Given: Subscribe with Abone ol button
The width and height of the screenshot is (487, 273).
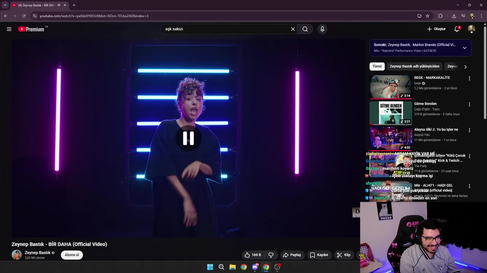Looking at the screenshot, I should click(x=72, y=255).
